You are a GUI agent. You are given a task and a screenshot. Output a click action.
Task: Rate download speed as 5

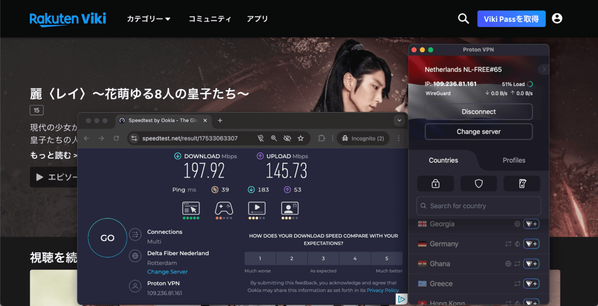coord(387,258)
